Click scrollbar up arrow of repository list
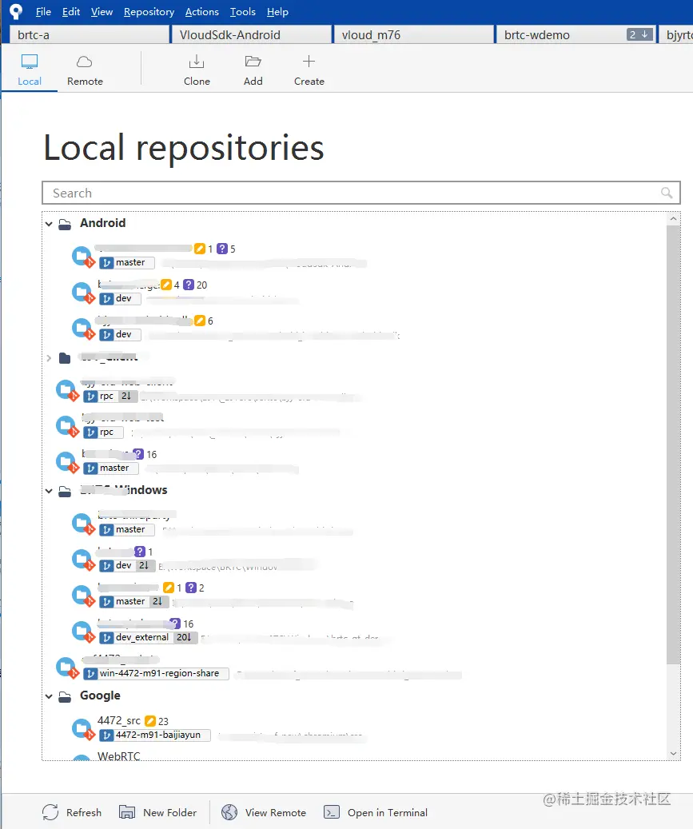The height and width of the screenshot is (829, 693). click(673, 218)
